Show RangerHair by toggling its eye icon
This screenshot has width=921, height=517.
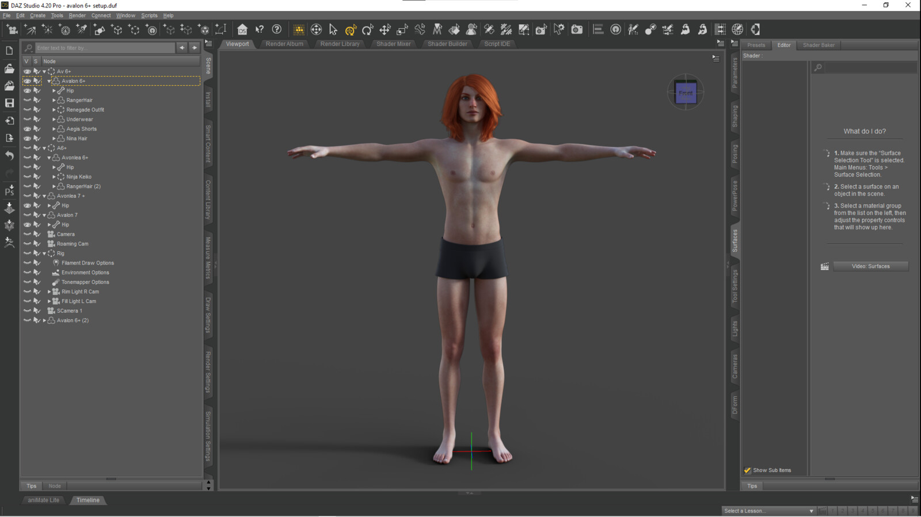[27, 100]
